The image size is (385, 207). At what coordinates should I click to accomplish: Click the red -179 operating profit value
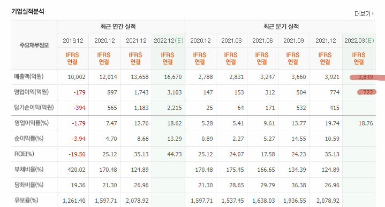tap(79, 92)
